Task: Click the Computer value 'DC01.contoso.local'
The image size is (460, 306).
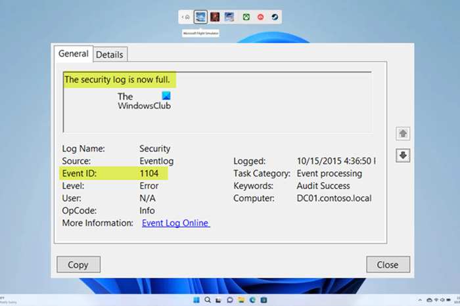Action: click(x=334, y=198)
